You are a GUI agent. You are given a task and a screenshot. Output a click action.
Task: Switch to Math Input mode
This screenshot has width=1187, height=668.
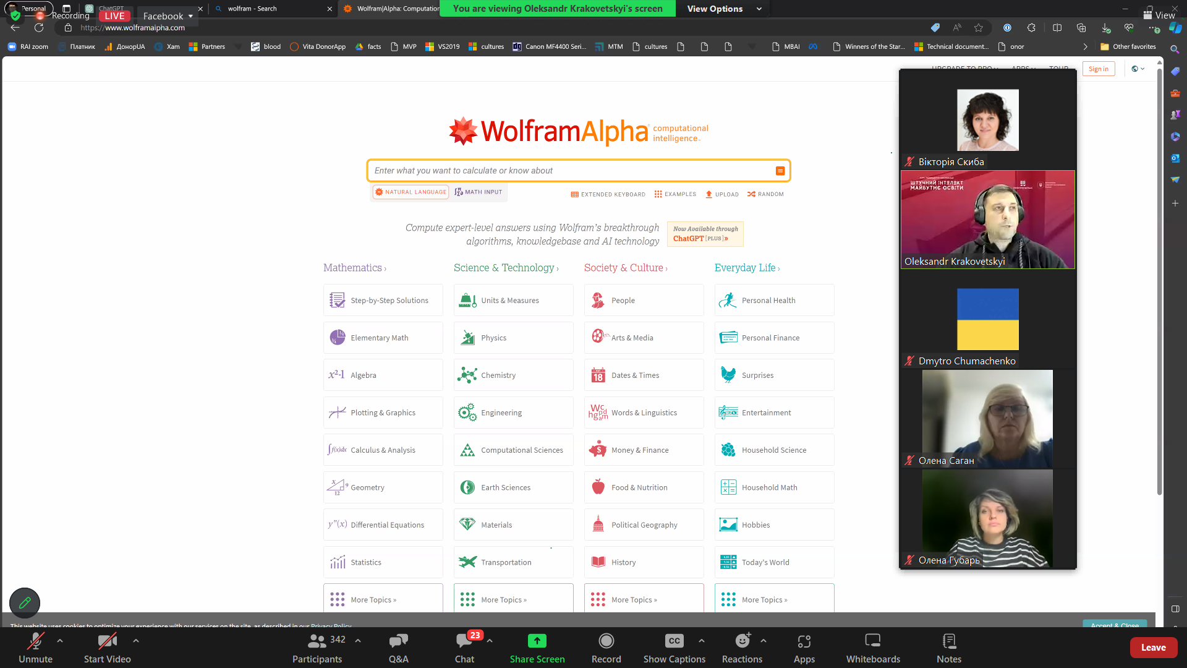(479, 192)
